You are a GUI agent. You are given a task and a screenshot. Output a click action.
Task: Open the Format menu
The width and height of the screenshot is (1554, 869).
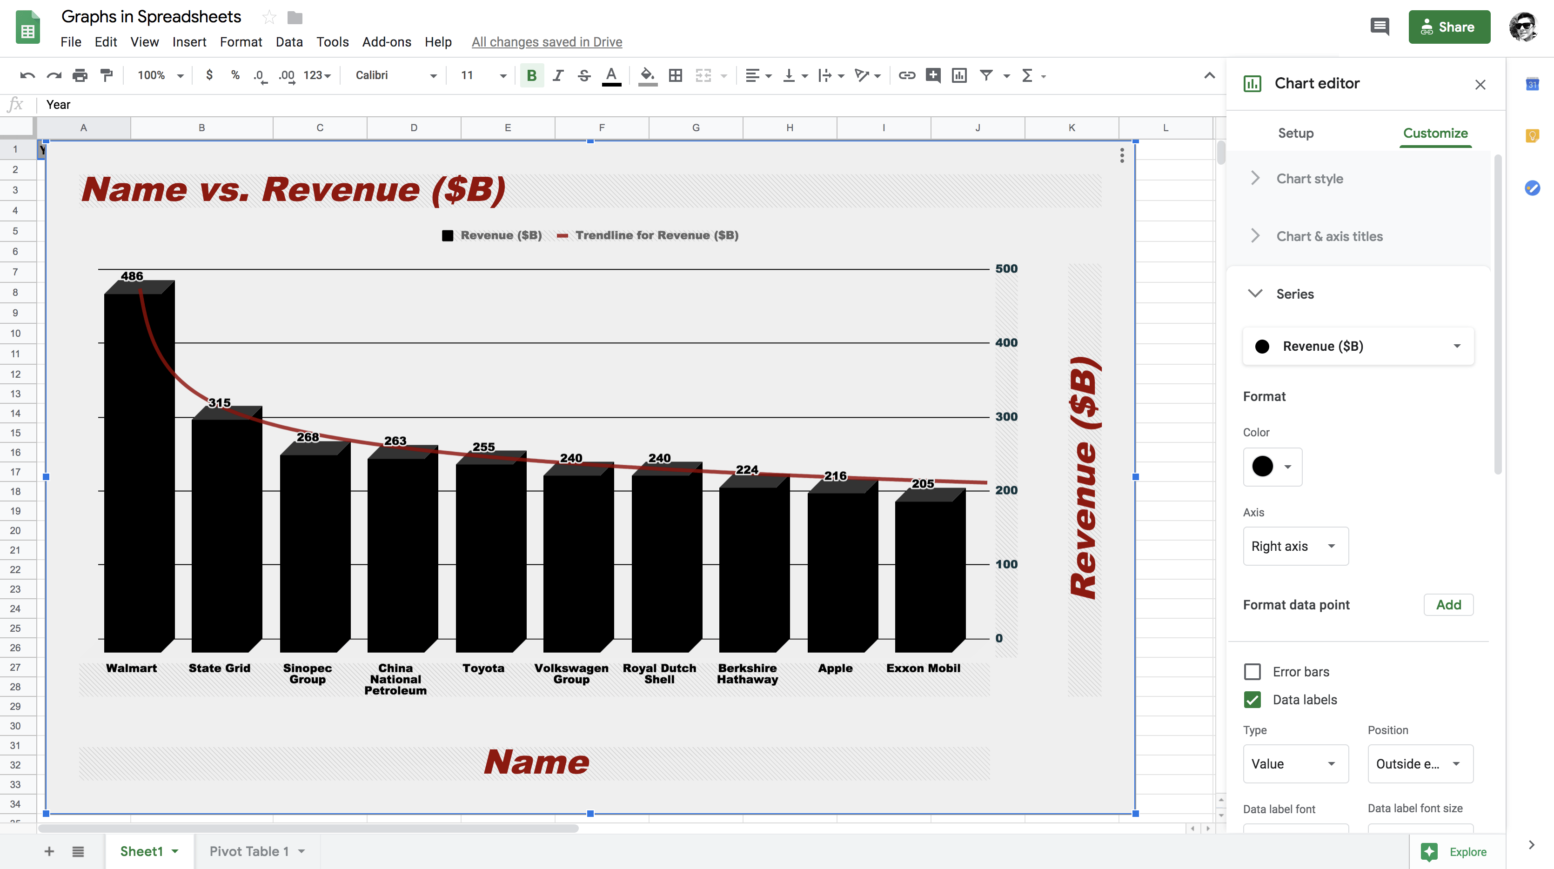pos(241,42)
